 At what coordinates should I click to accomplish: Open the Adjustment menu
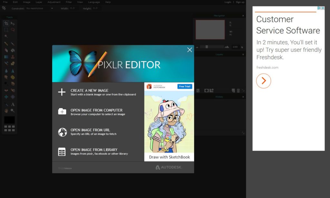pyautogui.click(x=54, y=2)
